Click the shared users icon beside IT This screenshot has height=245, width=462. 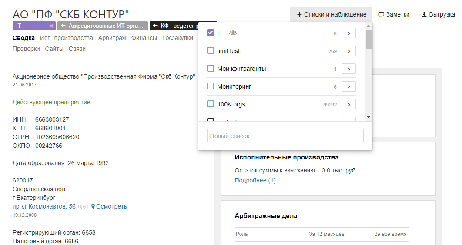[233, 33]
